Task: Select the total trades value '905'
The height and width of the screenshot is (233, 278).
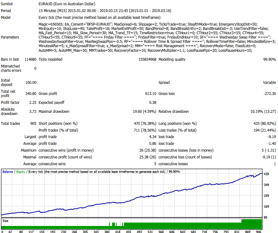Action: 33,124
